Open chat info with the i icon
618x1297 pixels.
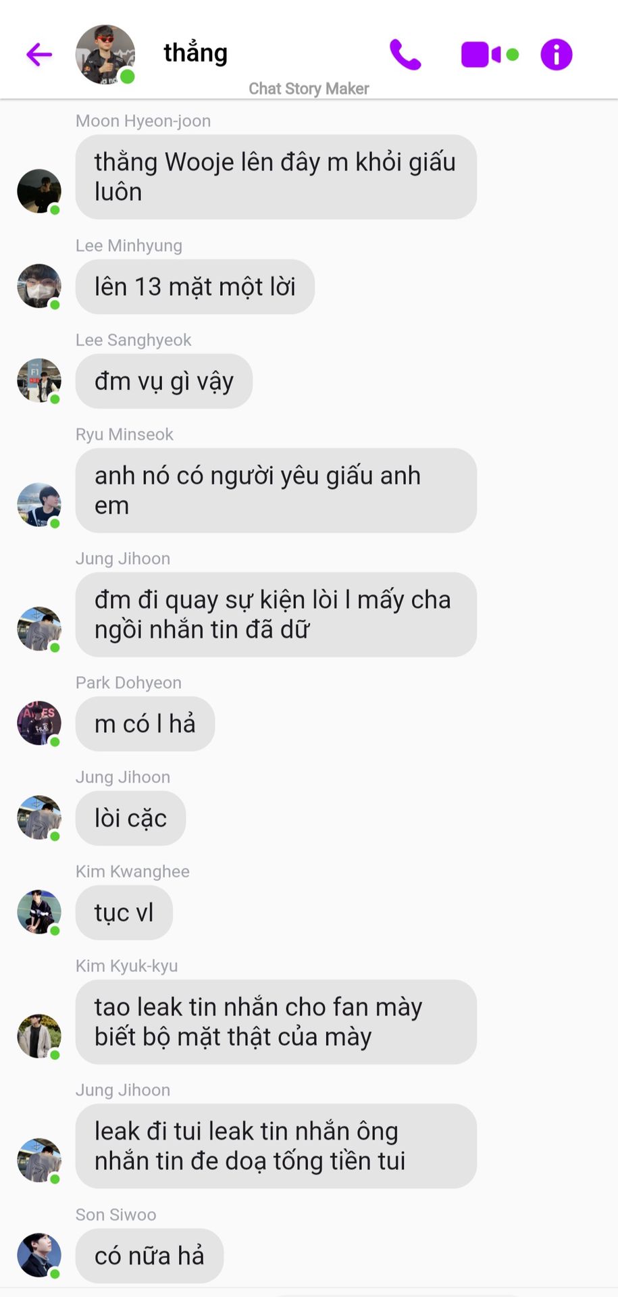(x=557, y=55)
